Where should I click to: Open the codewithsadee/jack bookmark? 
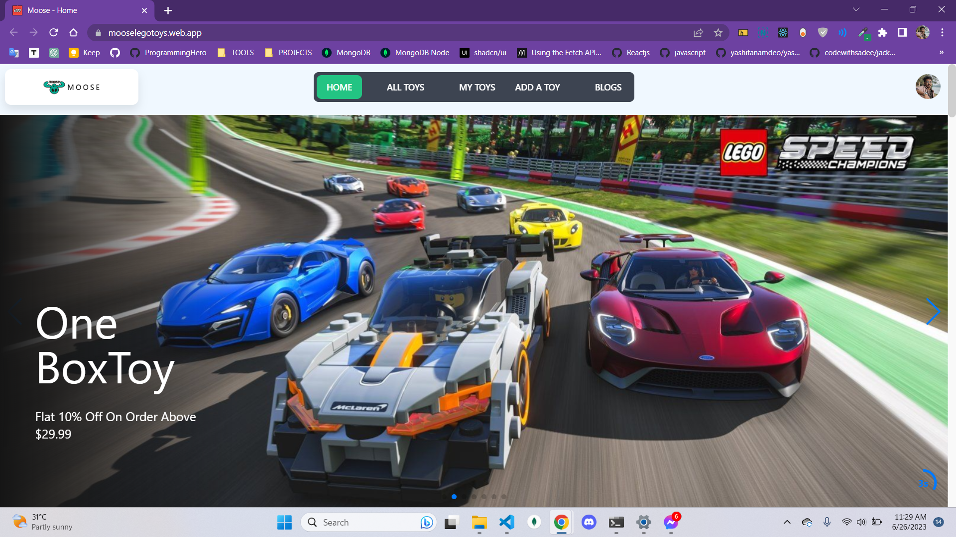click(852, 52)
